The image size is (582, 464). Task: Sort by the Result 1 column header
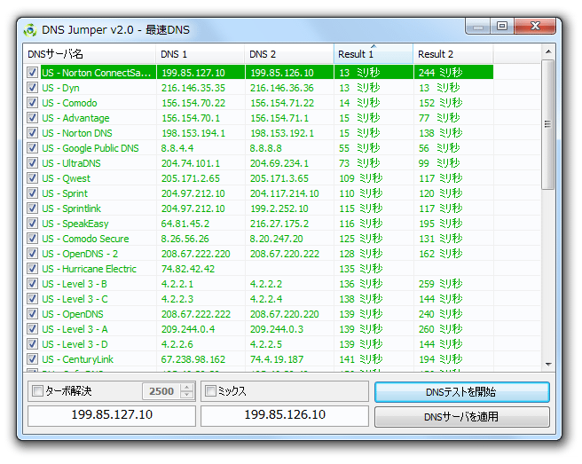pos(374,54)
